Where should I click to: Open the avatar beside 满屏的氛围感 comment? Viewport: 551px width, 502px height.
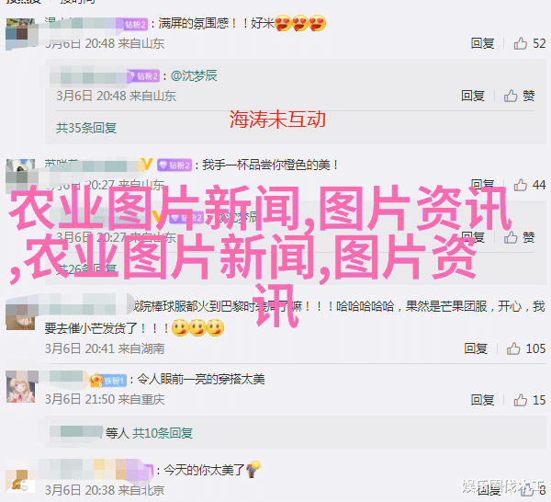(21, 34)
